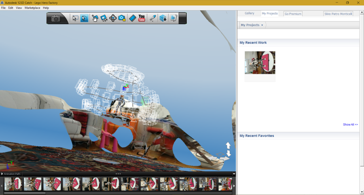Click the right panel vertical scrollbar

click(x=362, y=90)
